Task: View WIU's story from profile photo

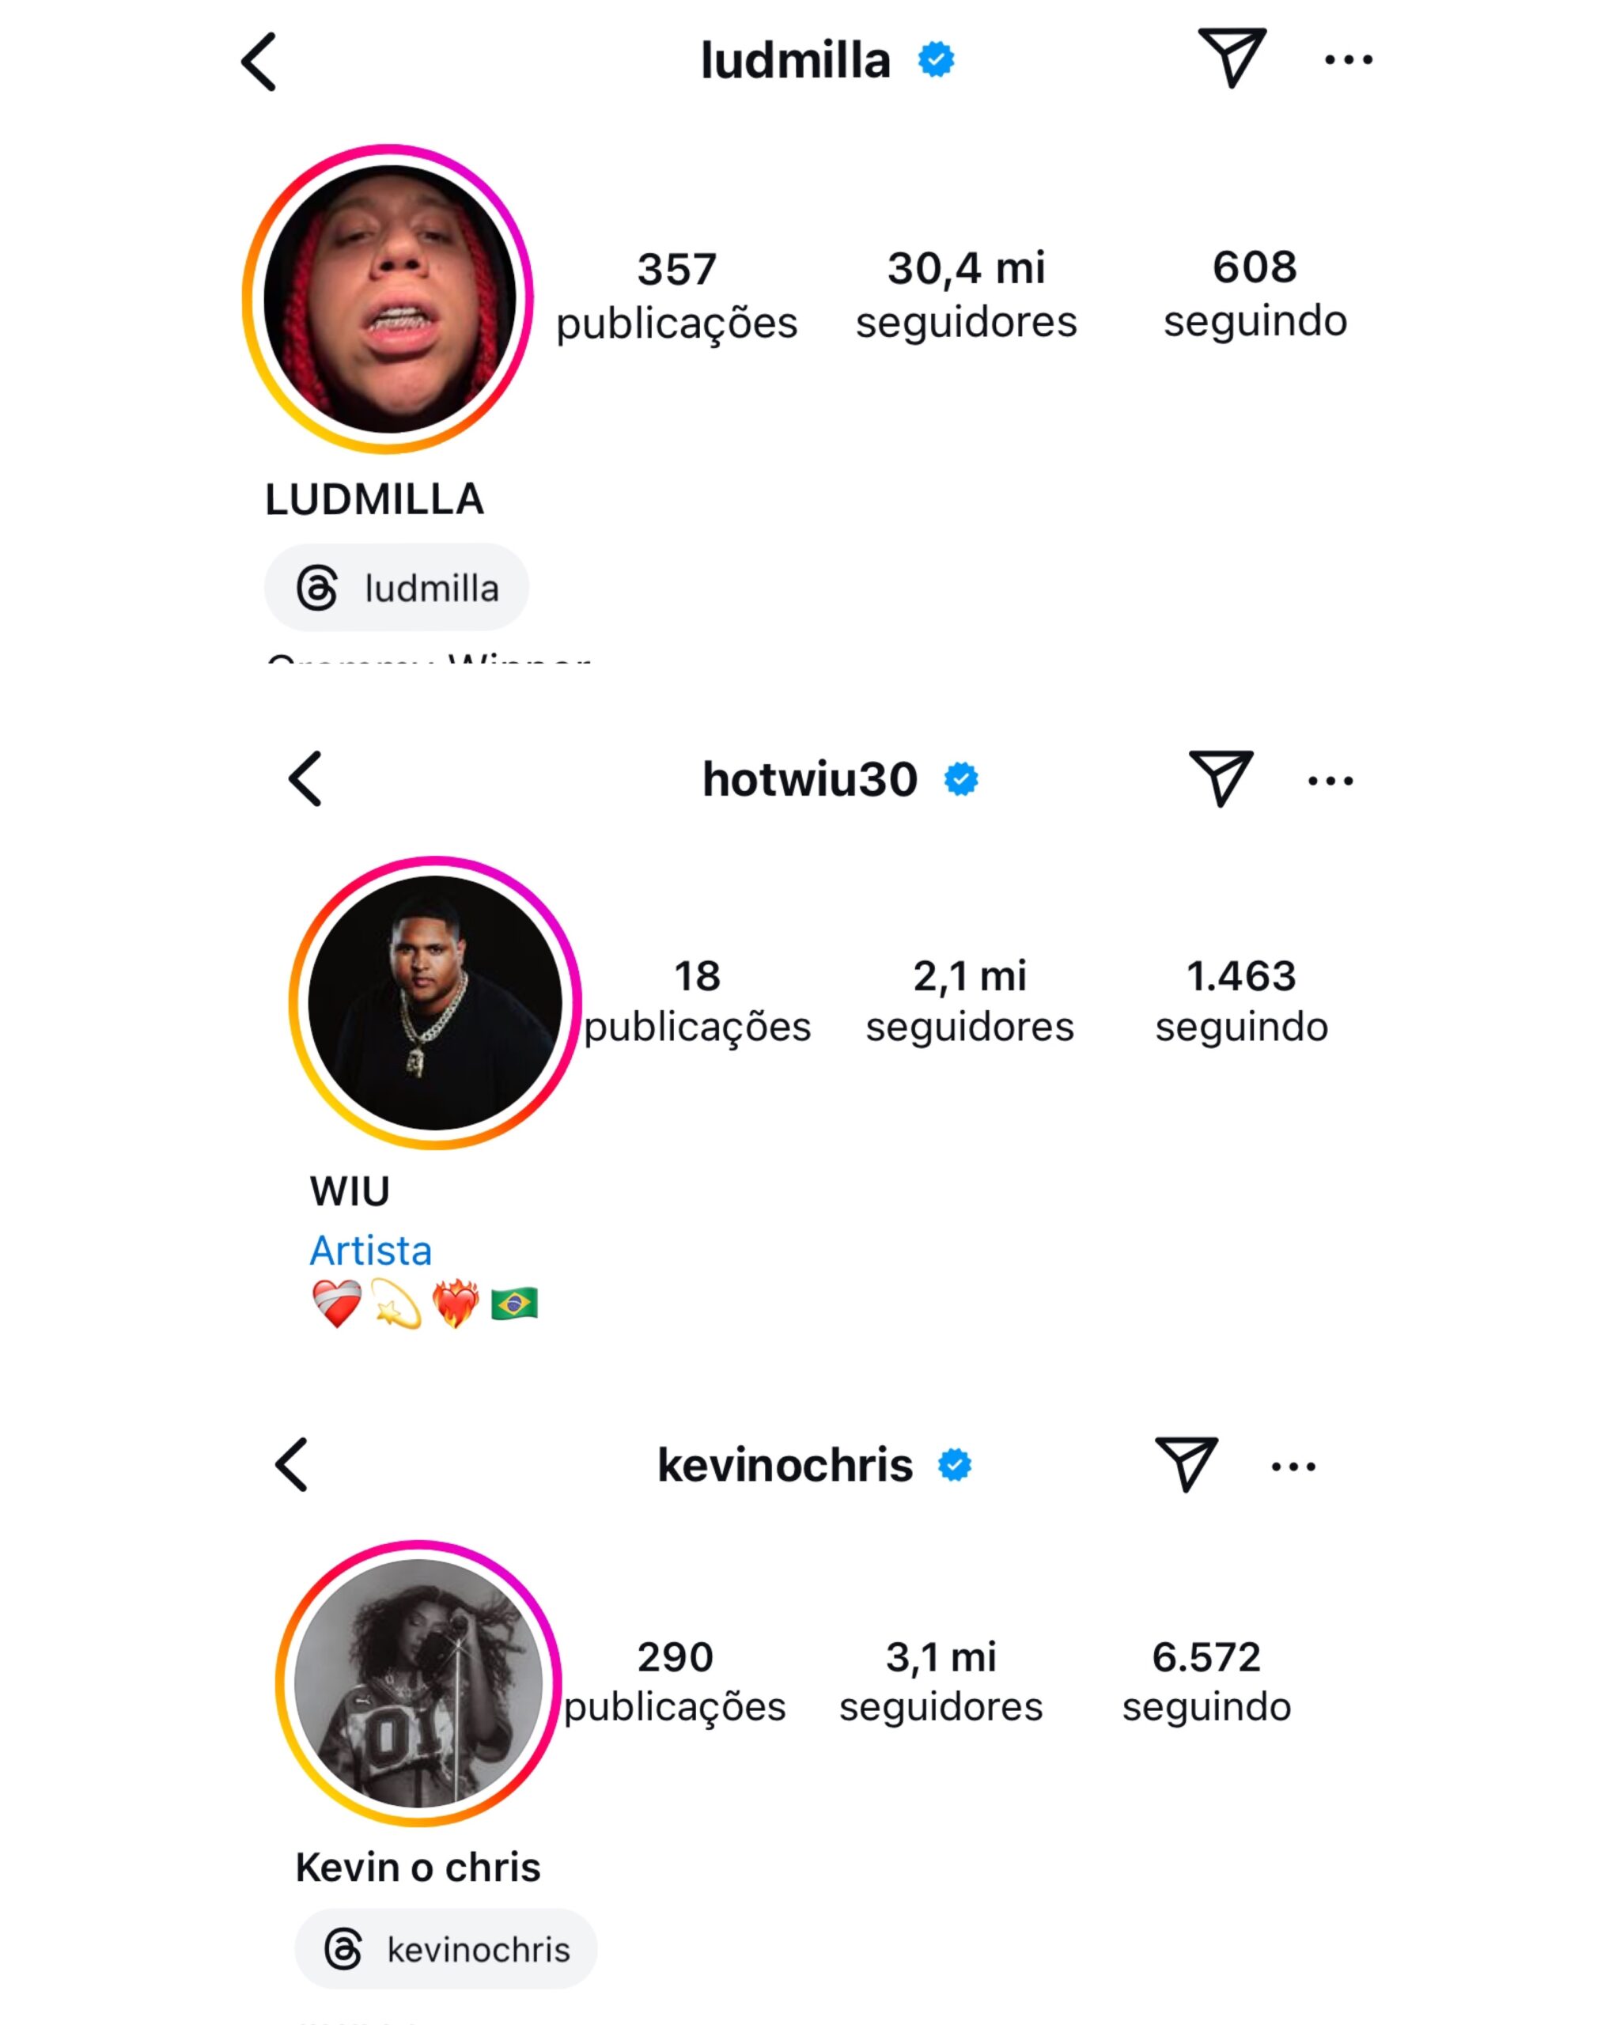Action: tap(435, 1002)
